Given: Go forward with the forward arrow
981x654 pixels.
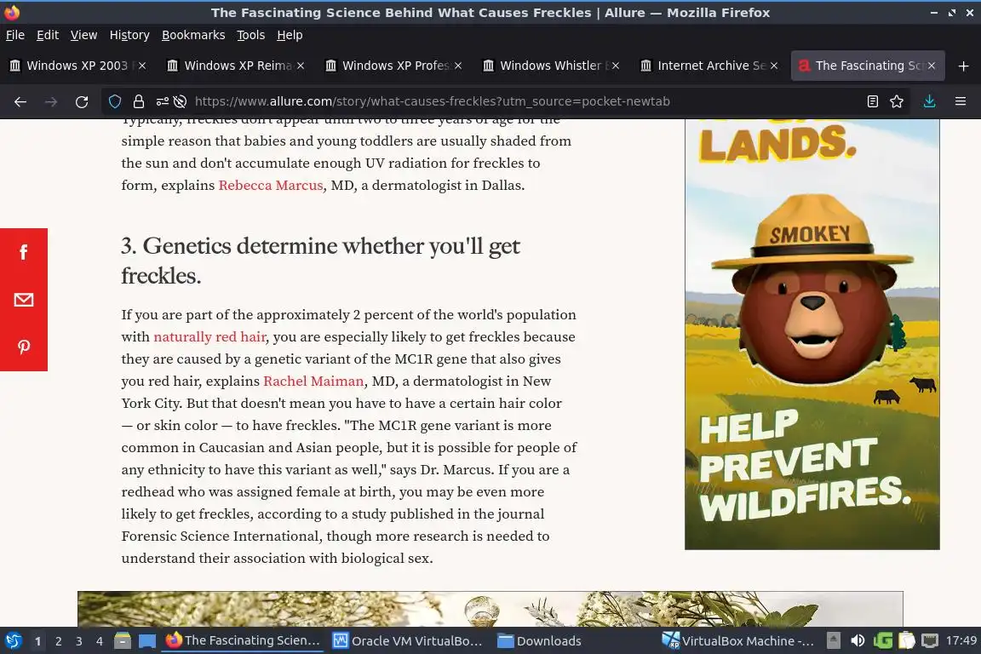Looking at the screenshot, I should pyautogui.click(x=51, y=101).
